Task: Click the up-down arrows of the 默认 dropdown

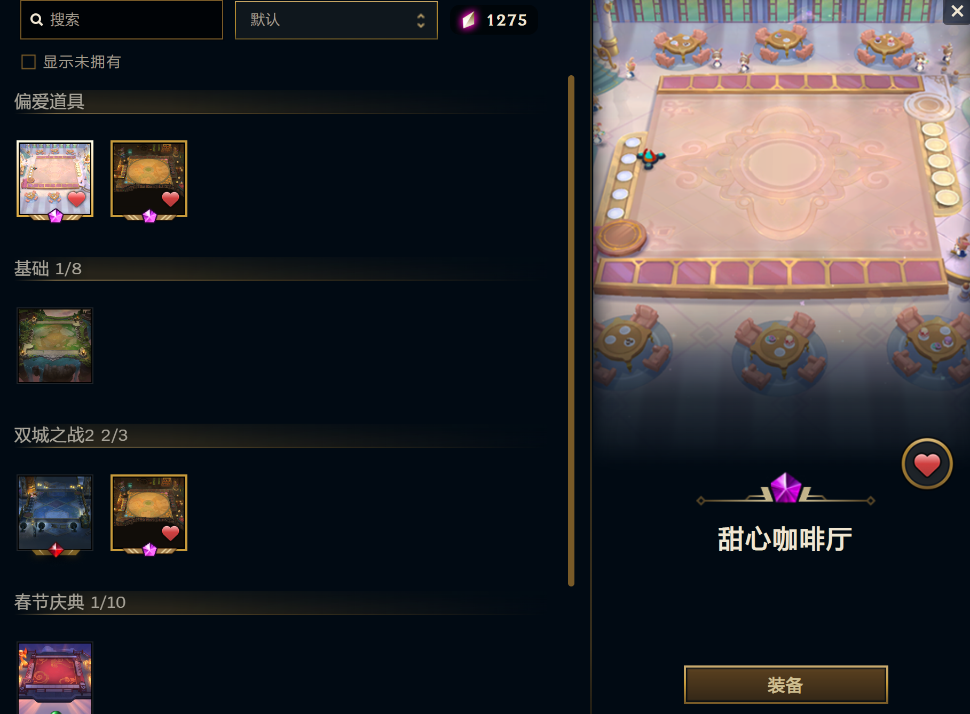Action: pos(421,20)
